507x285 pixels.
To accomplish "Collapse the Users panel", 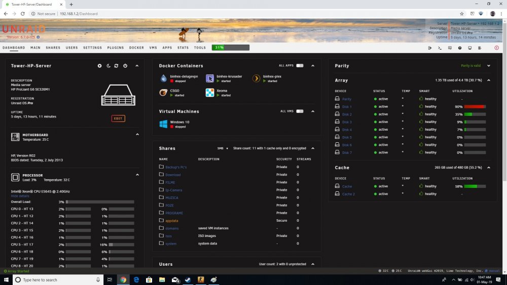I will [x=313, y=264].
